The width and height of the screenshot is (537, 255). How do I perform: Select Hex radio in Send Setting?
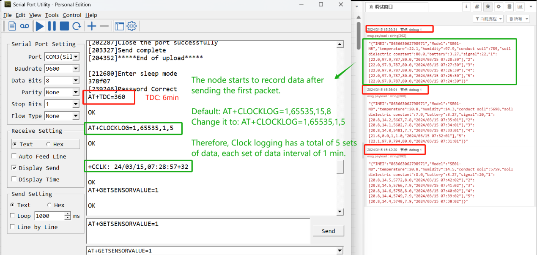pyautogui.click(x=49, y=205)
